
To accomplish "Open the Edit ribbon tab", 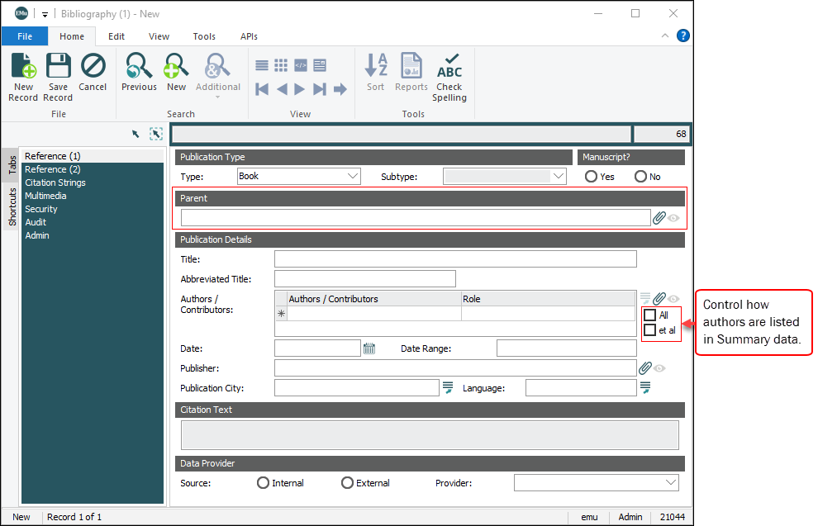I will click(117, 36).
